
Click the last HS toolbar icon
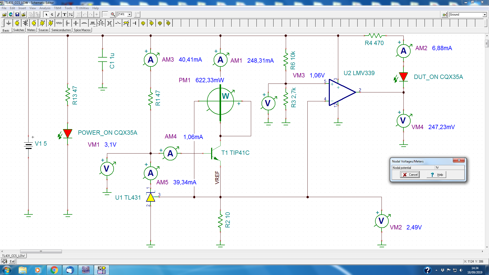pyautogui.click(x=168, y=23)
